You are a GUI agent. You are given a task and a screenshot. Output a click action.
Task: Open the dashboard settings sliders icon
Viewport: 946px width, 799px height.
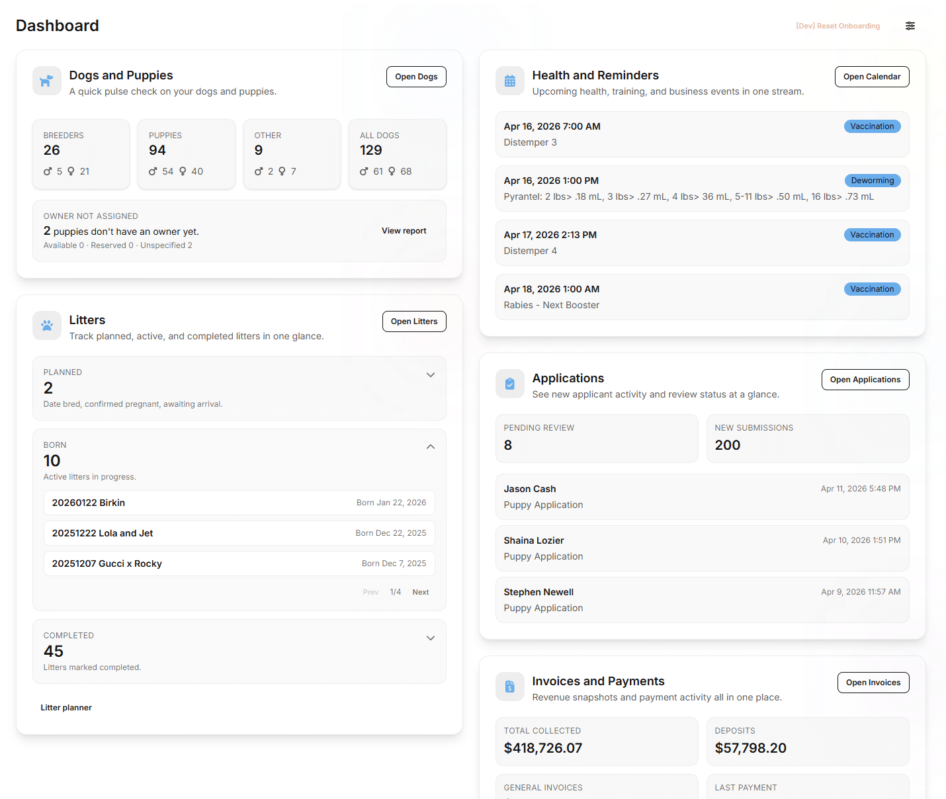click(x=910, y=26)
